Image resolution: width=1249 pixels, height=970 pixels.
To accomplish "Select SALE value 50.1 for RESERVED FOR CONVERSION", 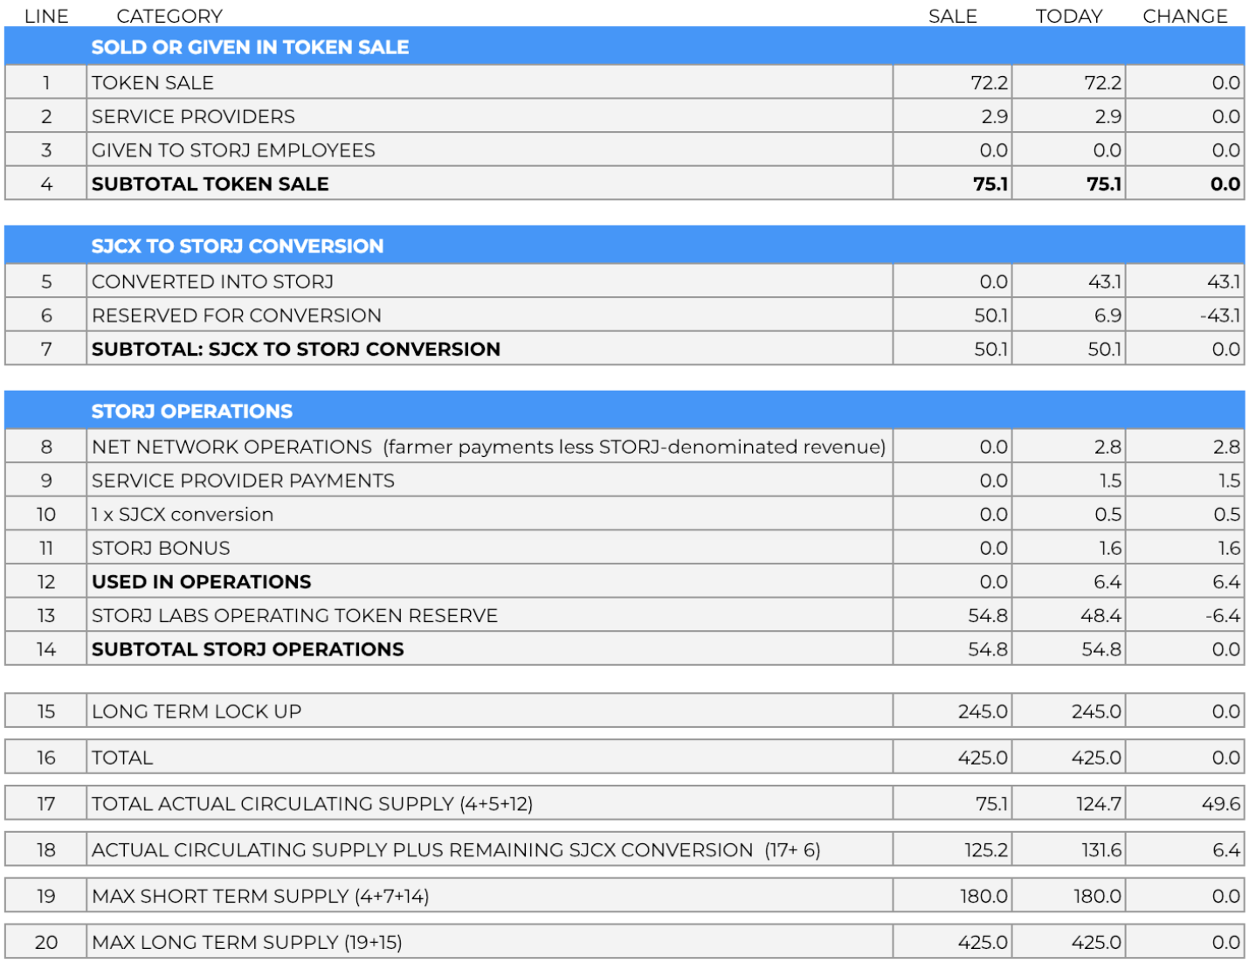I will [991, 315].
